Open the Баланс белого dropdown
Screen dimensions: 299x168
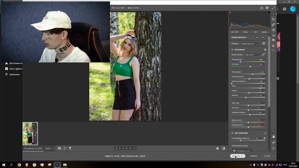click(x=253, y=55)
